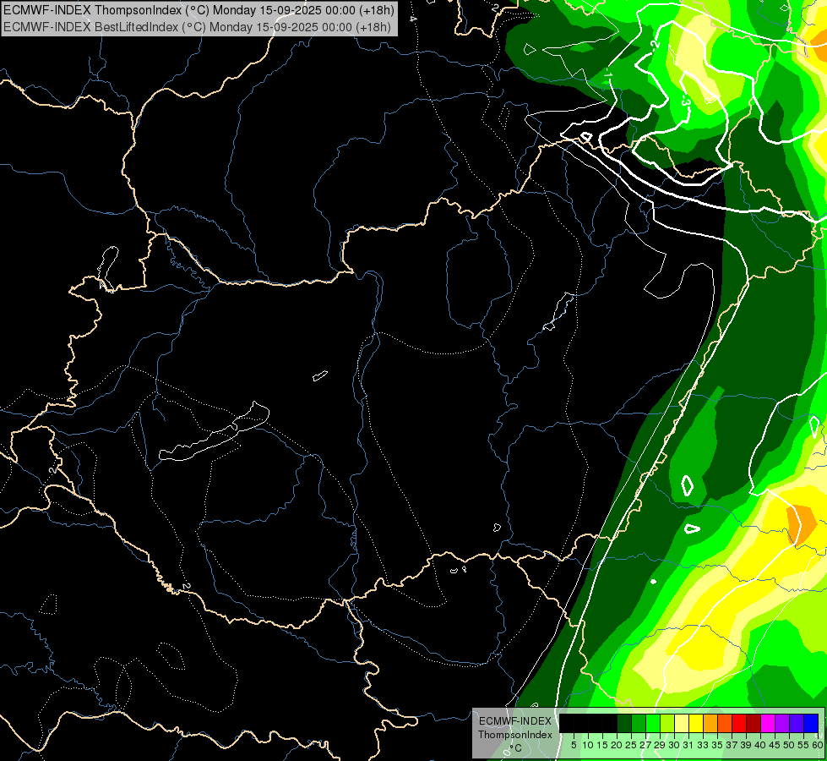This screenshot has width=827, height=761.
Task: Click the legend tick value '55'
Action: pyautogui.click(x=804, y=745)
